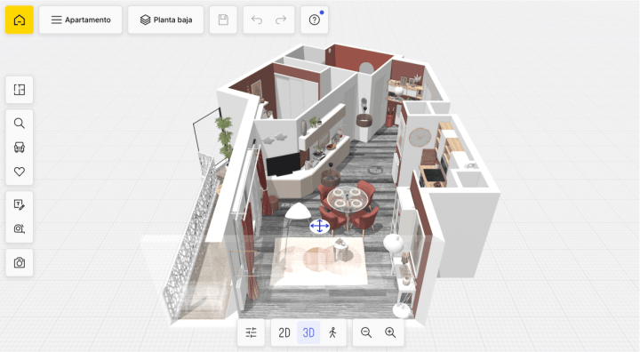Viewport: 640px width, 352px height.
Task: Open the furniture catalog sofa icon
Action: pyautogui.click(x=20, y=148)
